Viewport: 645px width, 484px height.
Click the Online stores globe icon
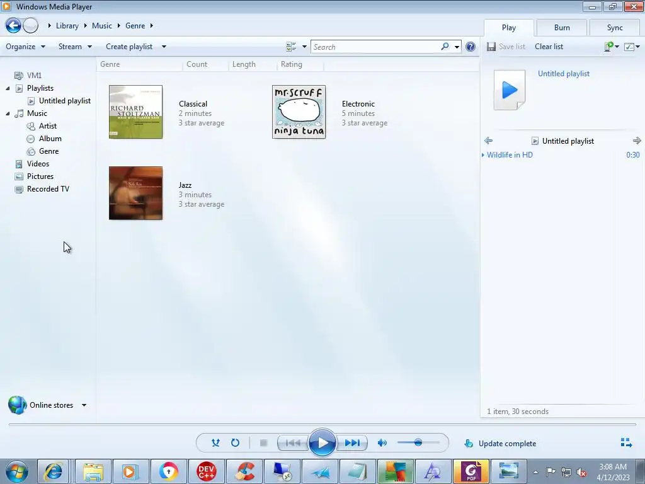pyautogui.click(x=17, y=405)
